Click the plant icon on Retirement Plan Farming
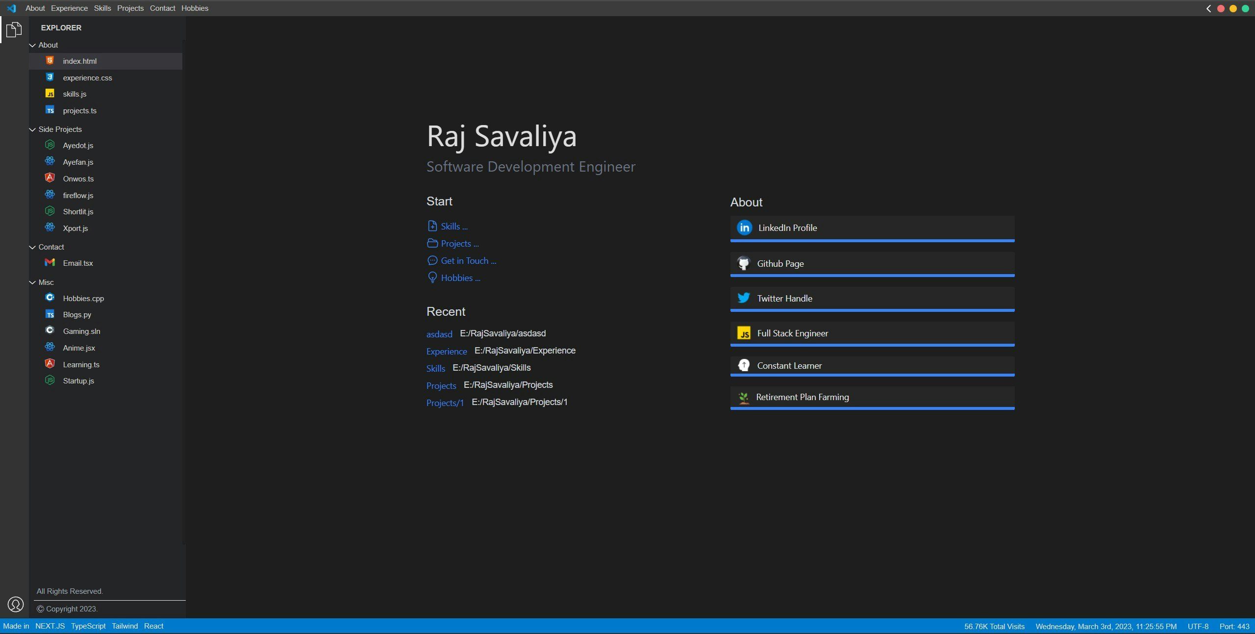The height and width of the screenshot is (634, 1255). 744,398
